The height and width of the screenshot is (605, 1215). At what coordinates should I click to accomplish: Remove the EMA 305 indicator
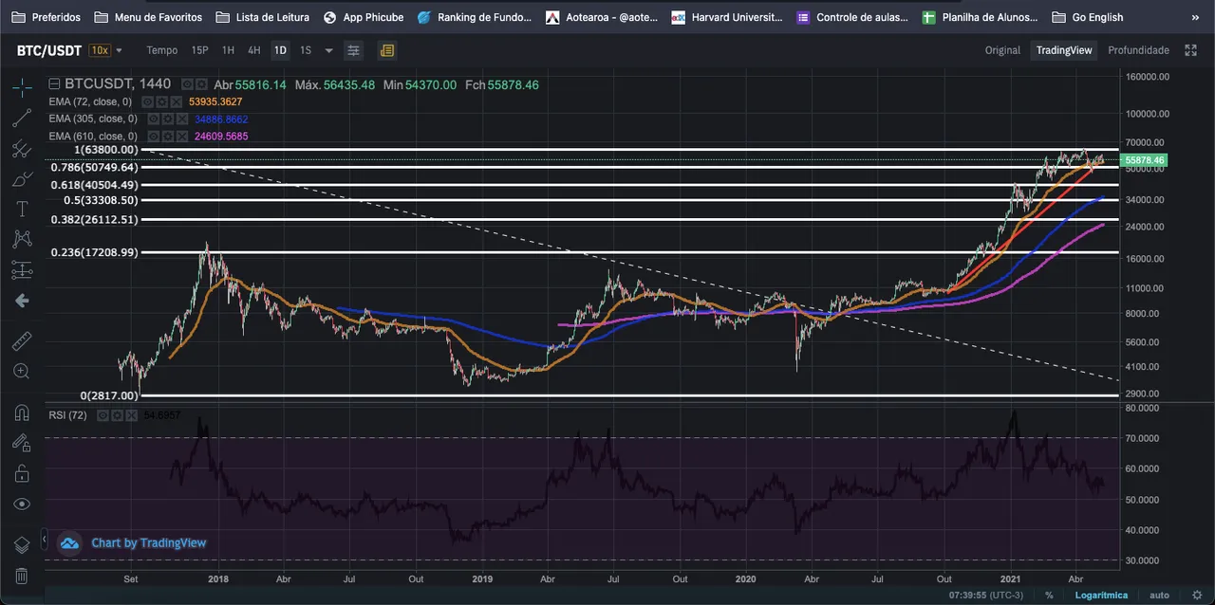(x=182, y=119)
